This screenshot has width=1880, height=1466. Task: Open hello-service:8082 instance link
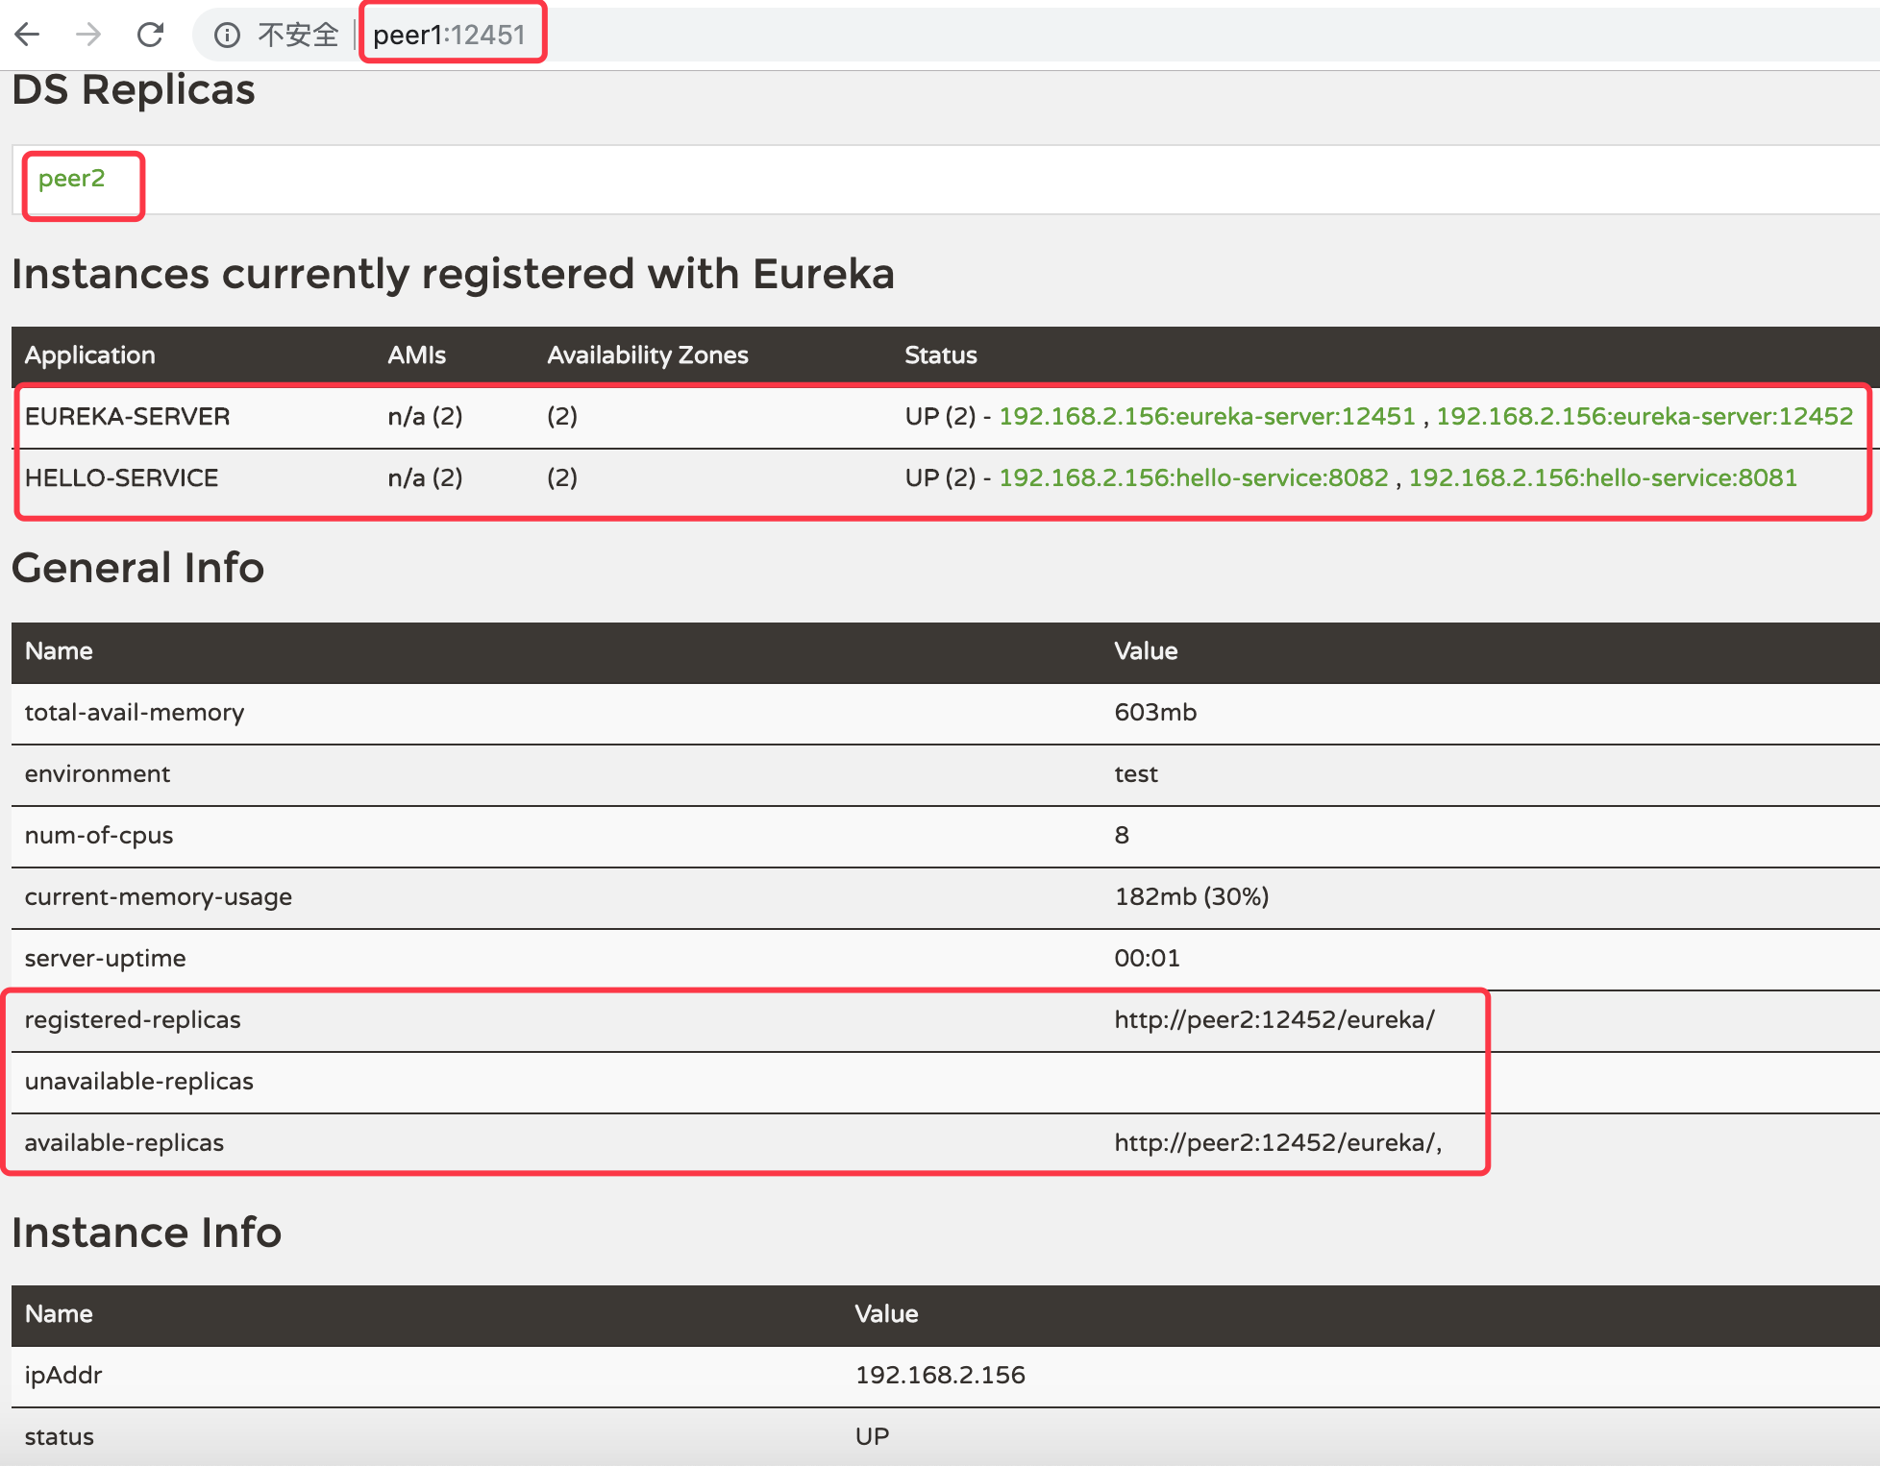(1193, 477)
